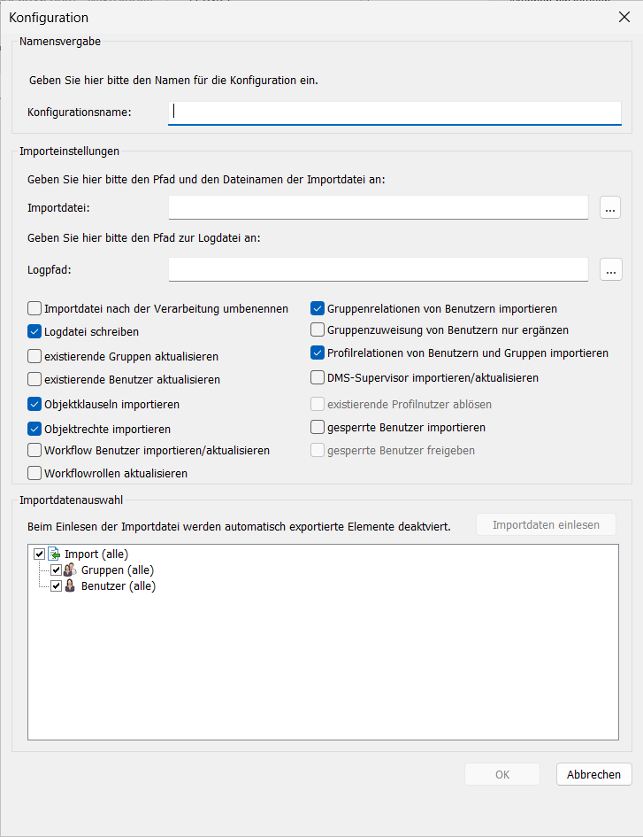Image resolution: width=643 pixels, height=837 pixels.
Task: Click the Benutzer (alle) user icon
Action: point(70,586)
